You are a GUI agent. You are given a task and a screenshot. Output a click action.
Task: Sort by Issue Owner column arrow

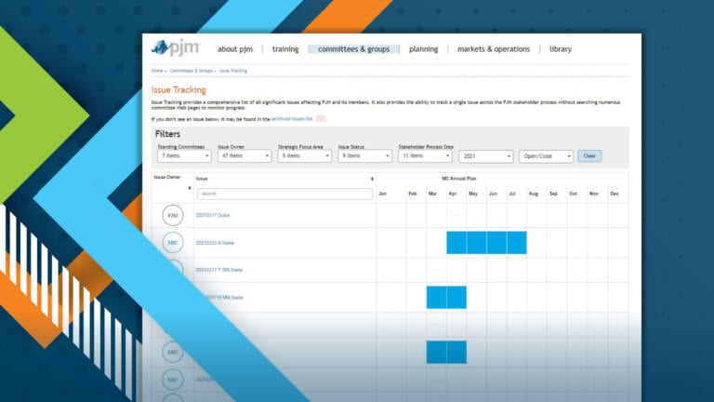pyautogui.click(x=190, y=188)
